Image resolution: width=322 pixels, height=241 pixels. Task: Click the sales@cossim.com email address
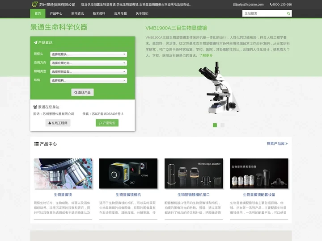pyautogui.click(x=250, y=4)
